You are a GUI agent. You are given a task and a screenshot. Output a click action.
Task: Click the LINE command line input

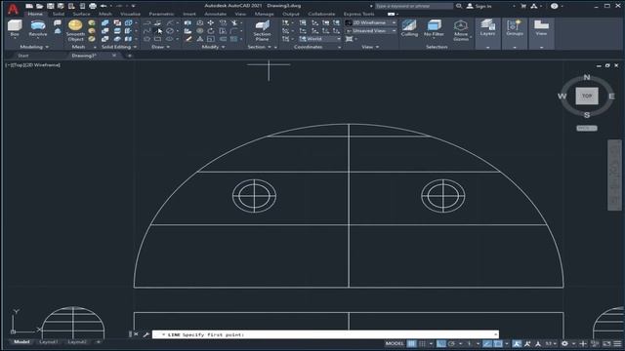[325, 334]
